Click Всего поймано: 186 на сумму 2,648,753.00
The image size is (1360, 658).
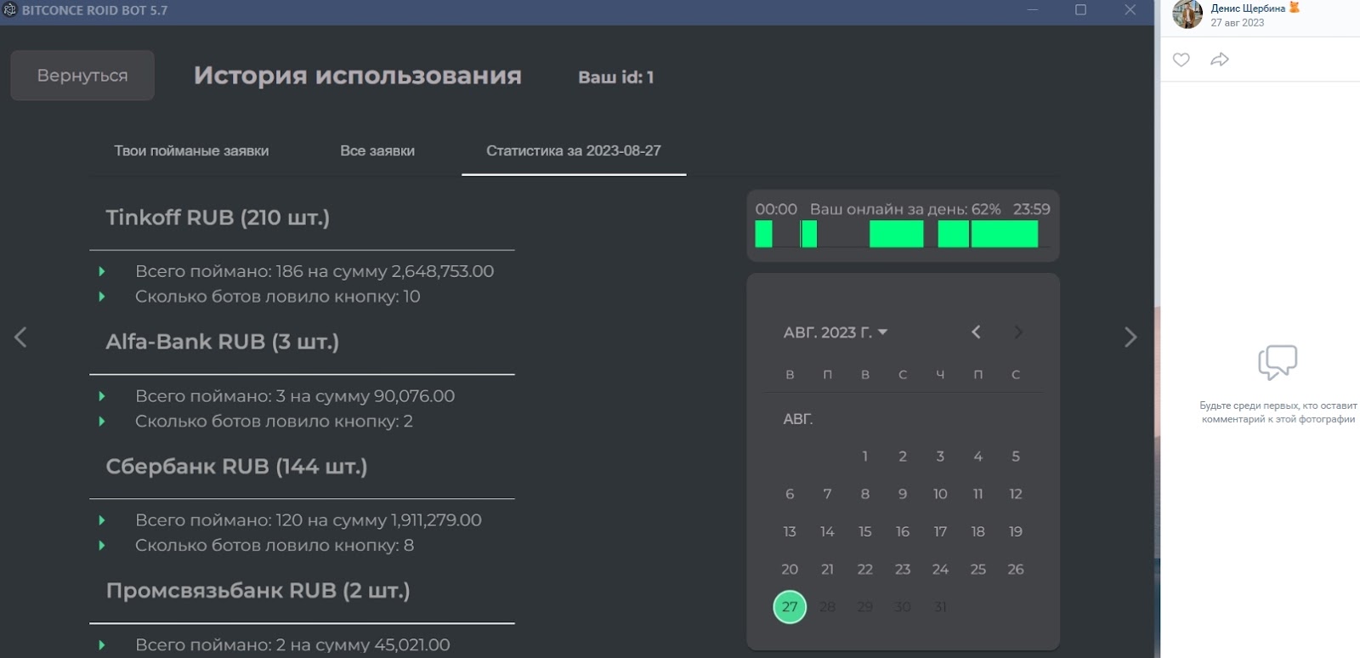(314, 271)
